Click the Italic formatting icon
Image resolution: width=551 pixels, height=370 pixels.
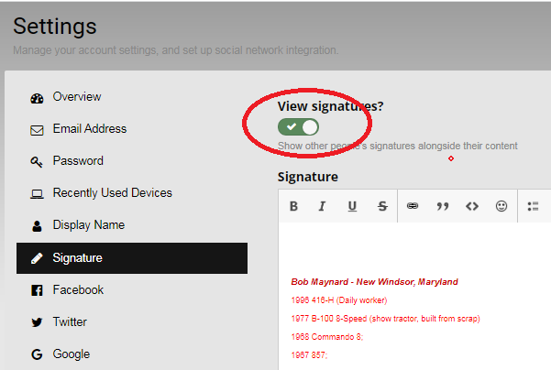(x=322, y=206)
